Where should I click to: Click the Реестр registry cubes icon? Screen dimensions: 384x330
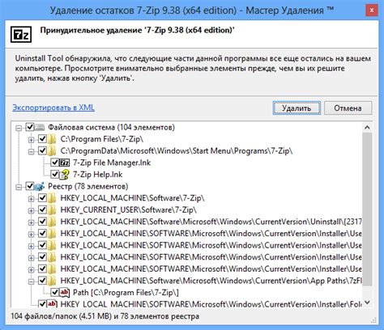tap(40, 186)
